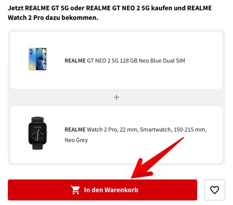
Task: Click the shopping cart icon in red button
Action: (75, 190)
